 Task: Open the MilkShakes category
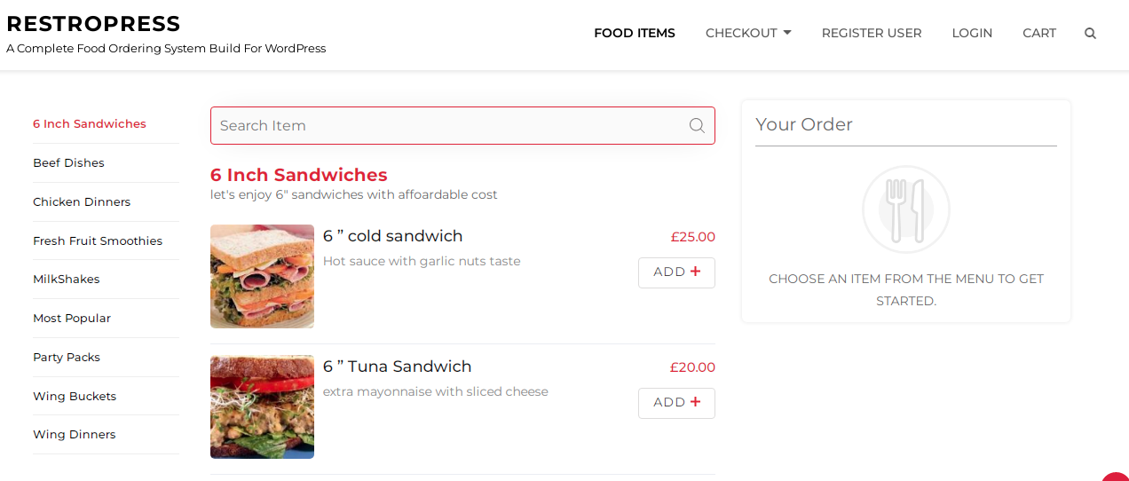click(67, 280)
